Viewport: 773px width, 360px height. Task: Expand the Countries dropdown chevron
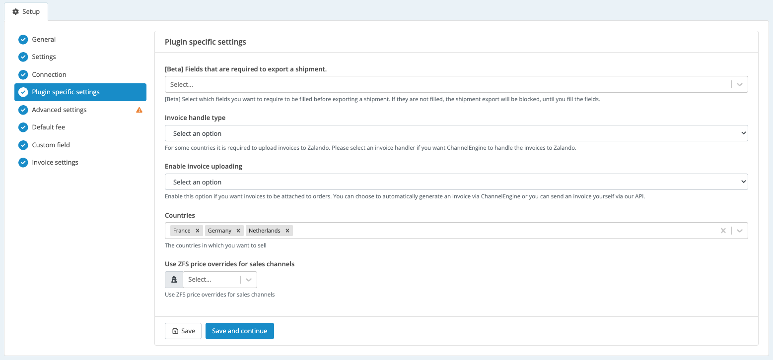click(740, 231)
